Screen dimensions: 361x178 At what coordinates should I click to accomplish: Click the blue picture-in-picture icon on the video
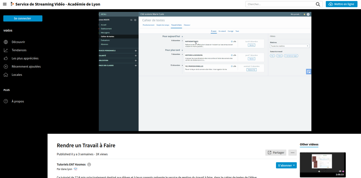[x=308, y=72]
